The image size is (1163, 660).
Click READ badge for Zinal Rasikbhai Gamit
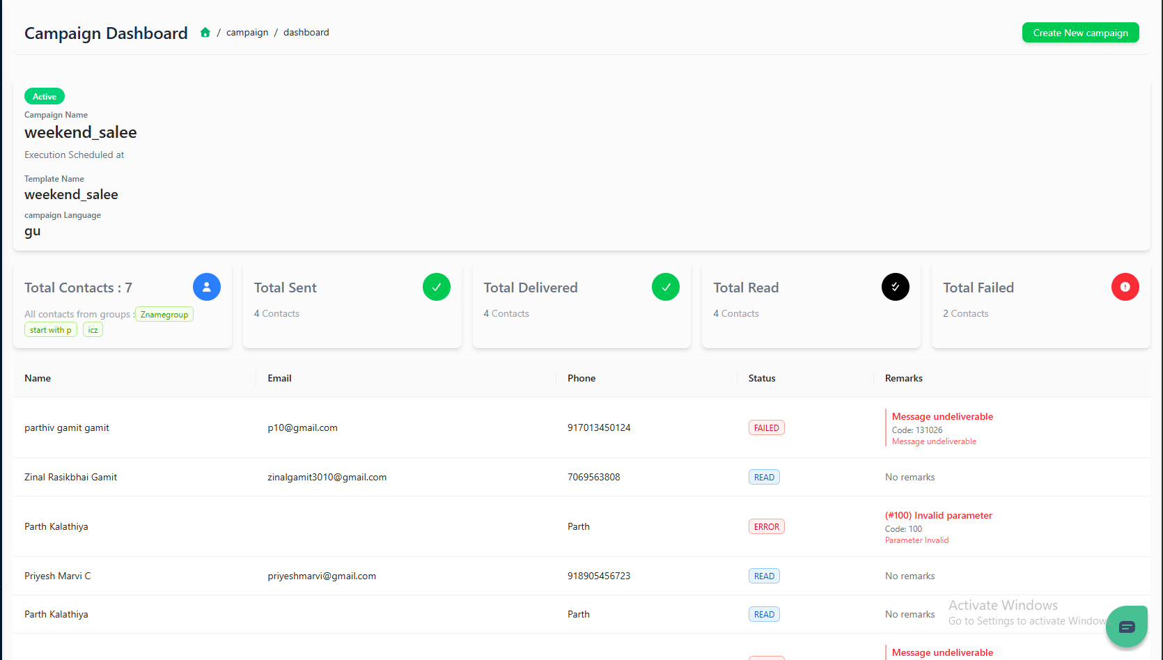[764, 478]
